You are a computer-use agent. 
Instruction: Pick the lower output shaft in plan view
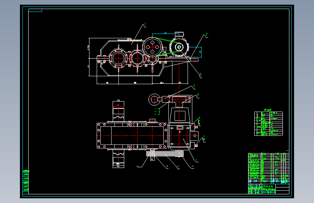point(118,159)
